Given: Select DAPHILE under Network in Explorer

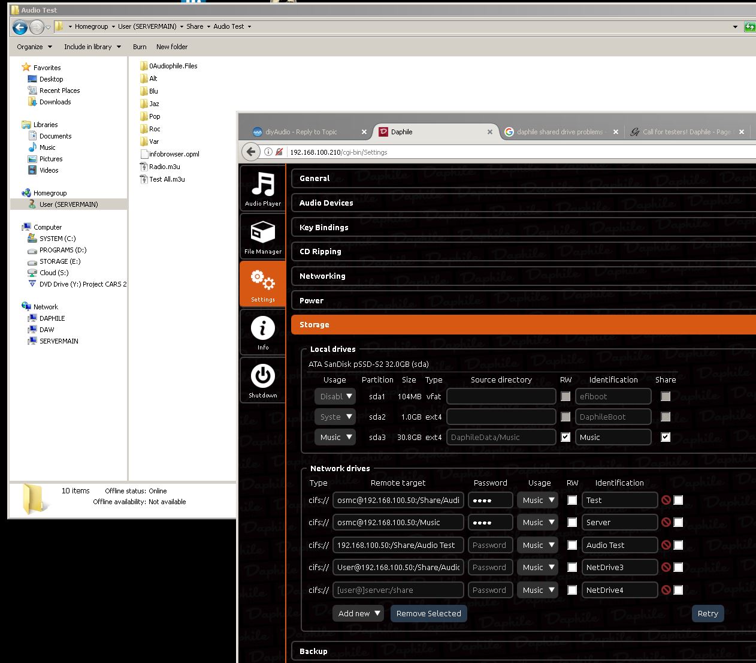Looking at the screenshot, I should [x=47, y=318].
